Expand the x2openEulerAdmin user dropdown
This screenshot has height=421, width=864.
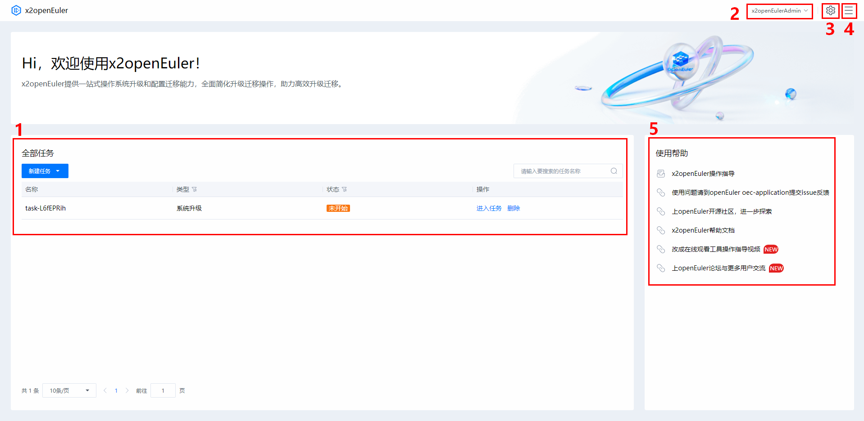click(x=779, y=11)
